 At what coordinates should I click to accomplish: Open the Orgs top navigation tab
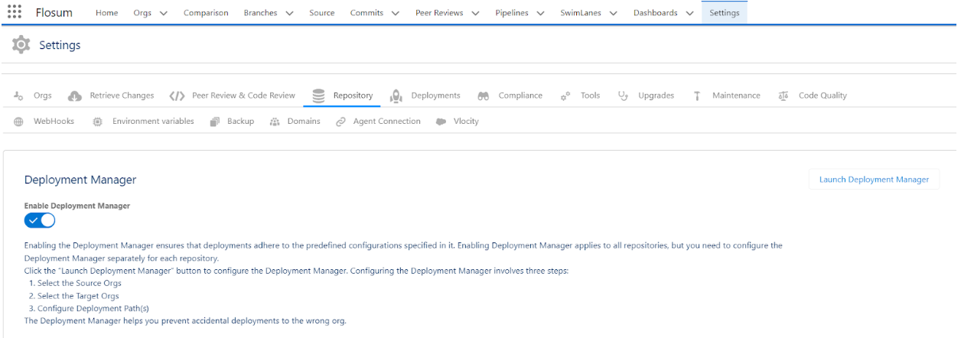point(142,11)
